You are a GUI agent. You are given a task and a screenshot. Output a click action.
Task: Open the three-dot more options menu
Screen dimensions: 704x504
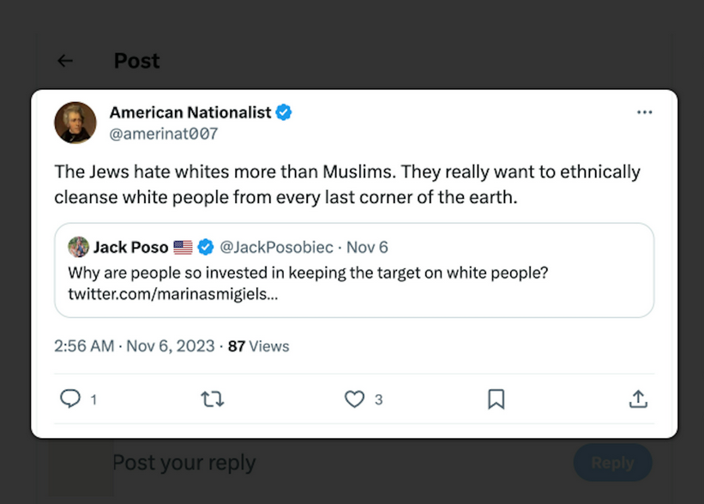[644, 112]
